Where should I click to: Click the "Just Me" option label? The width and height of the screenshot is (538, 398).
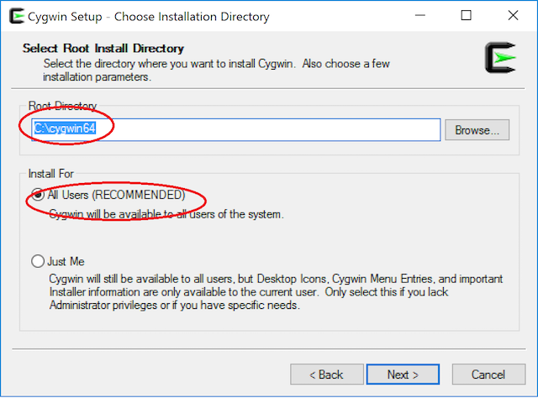[66, 261]
